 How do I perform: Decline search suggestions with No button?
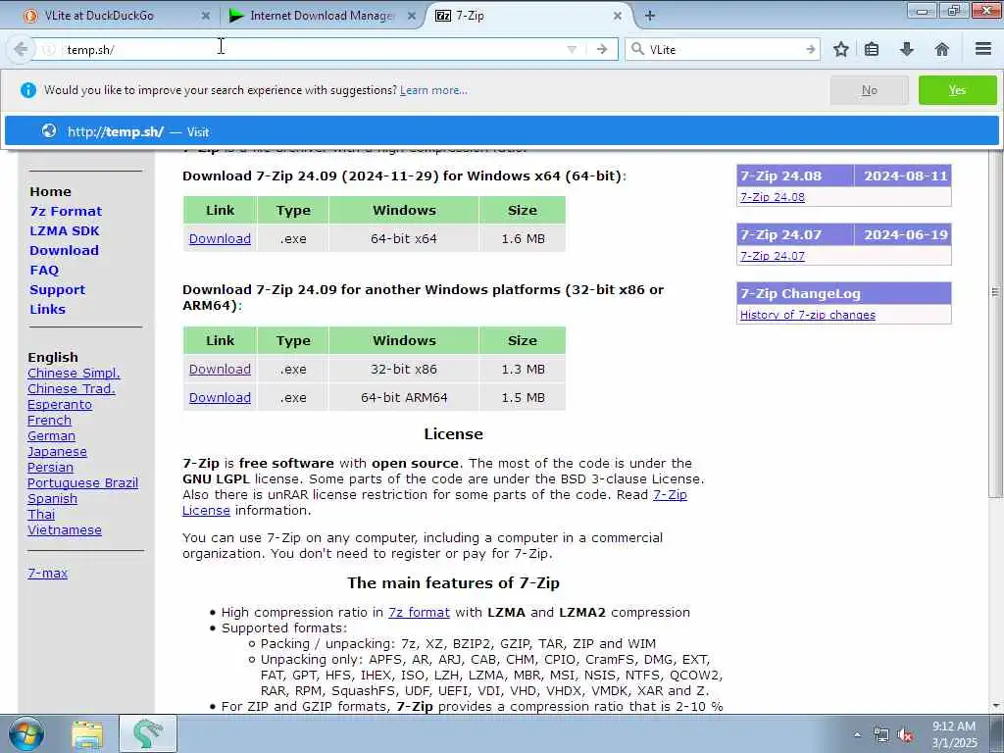click(x=869, y=90)
